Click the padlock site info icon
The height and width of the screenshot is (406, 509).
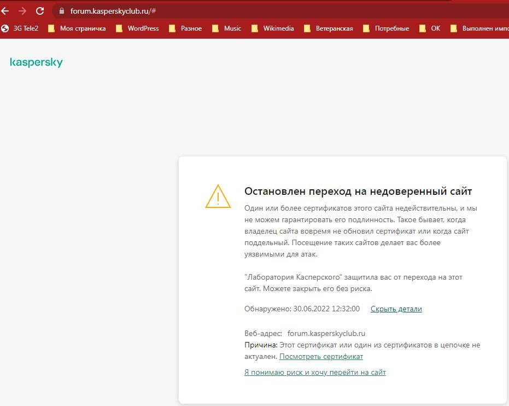[x=62, y=11]
